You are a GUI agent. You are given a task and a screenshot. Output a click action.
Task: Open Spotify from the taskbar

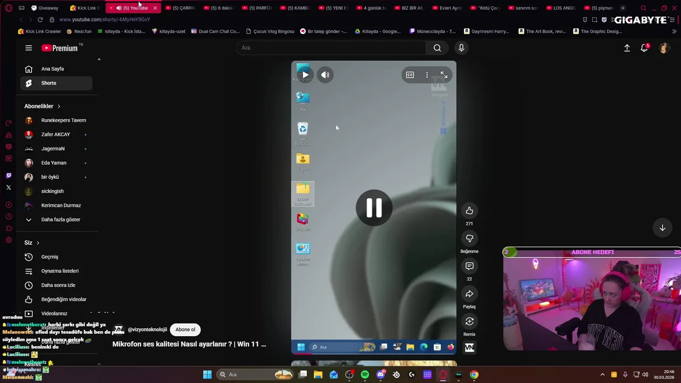point(365,374)
